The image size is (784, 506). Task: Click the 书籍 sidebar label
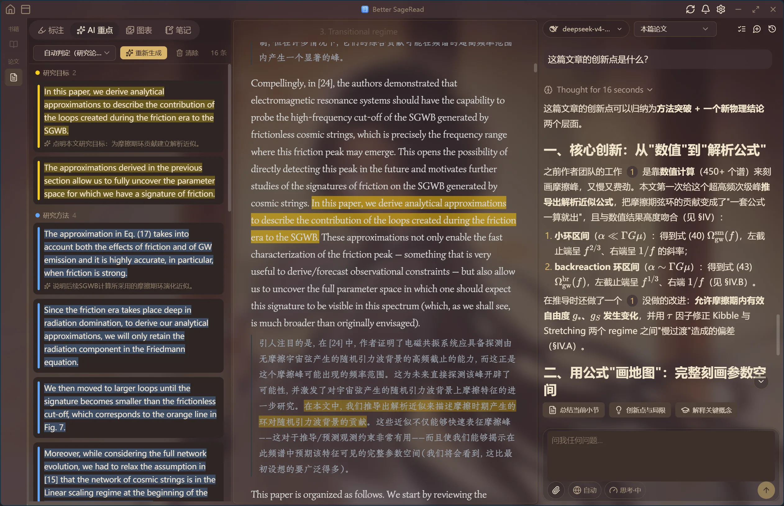(x=13, y=29)
